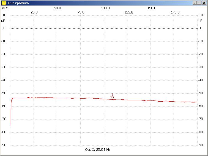
Task: Close the Окно графика window
Action: click(204, 3)
